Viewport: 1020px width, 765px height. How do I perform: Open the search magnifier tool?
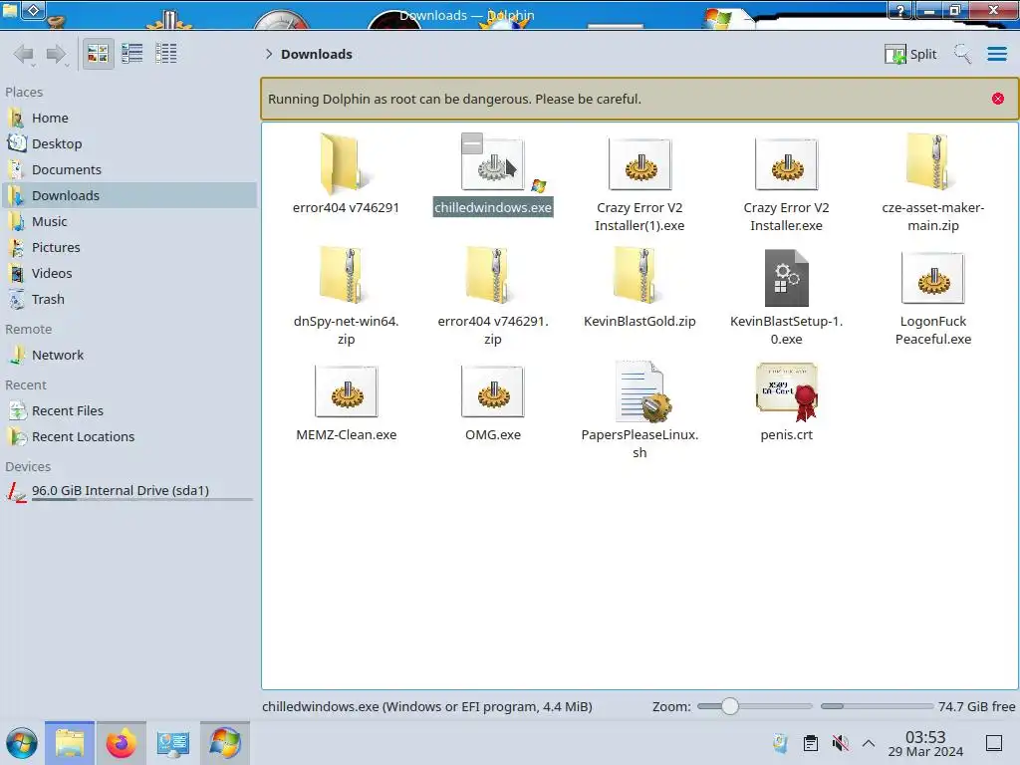(x=963, y=54)
